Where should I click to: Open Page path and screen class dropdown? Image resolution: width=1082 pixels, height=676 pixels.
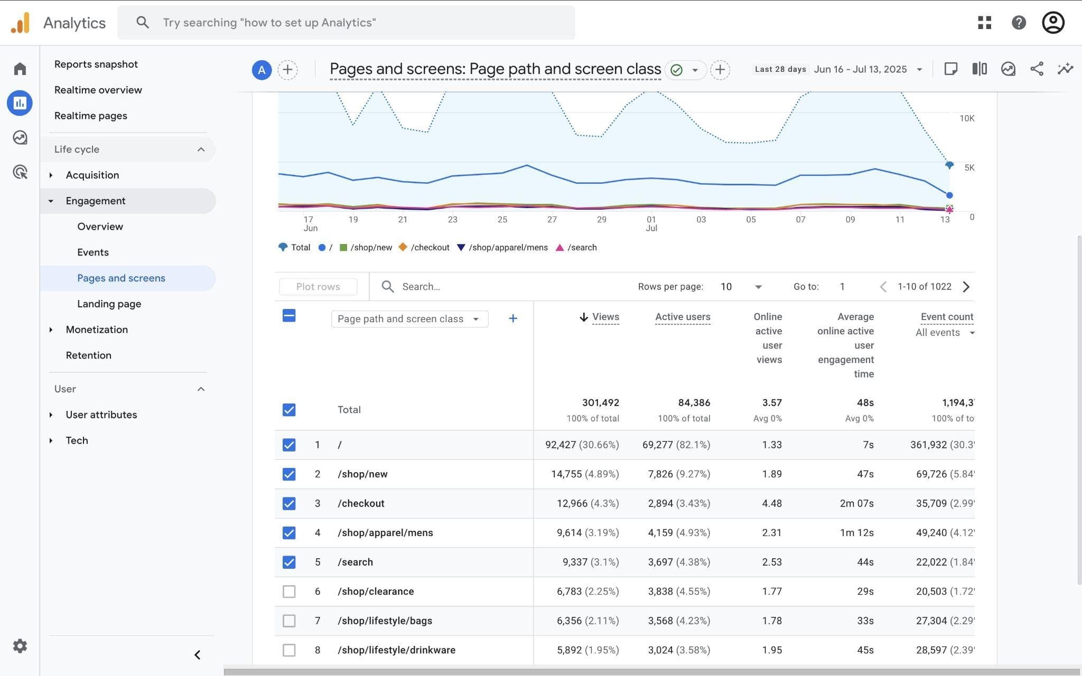(409, 319)
